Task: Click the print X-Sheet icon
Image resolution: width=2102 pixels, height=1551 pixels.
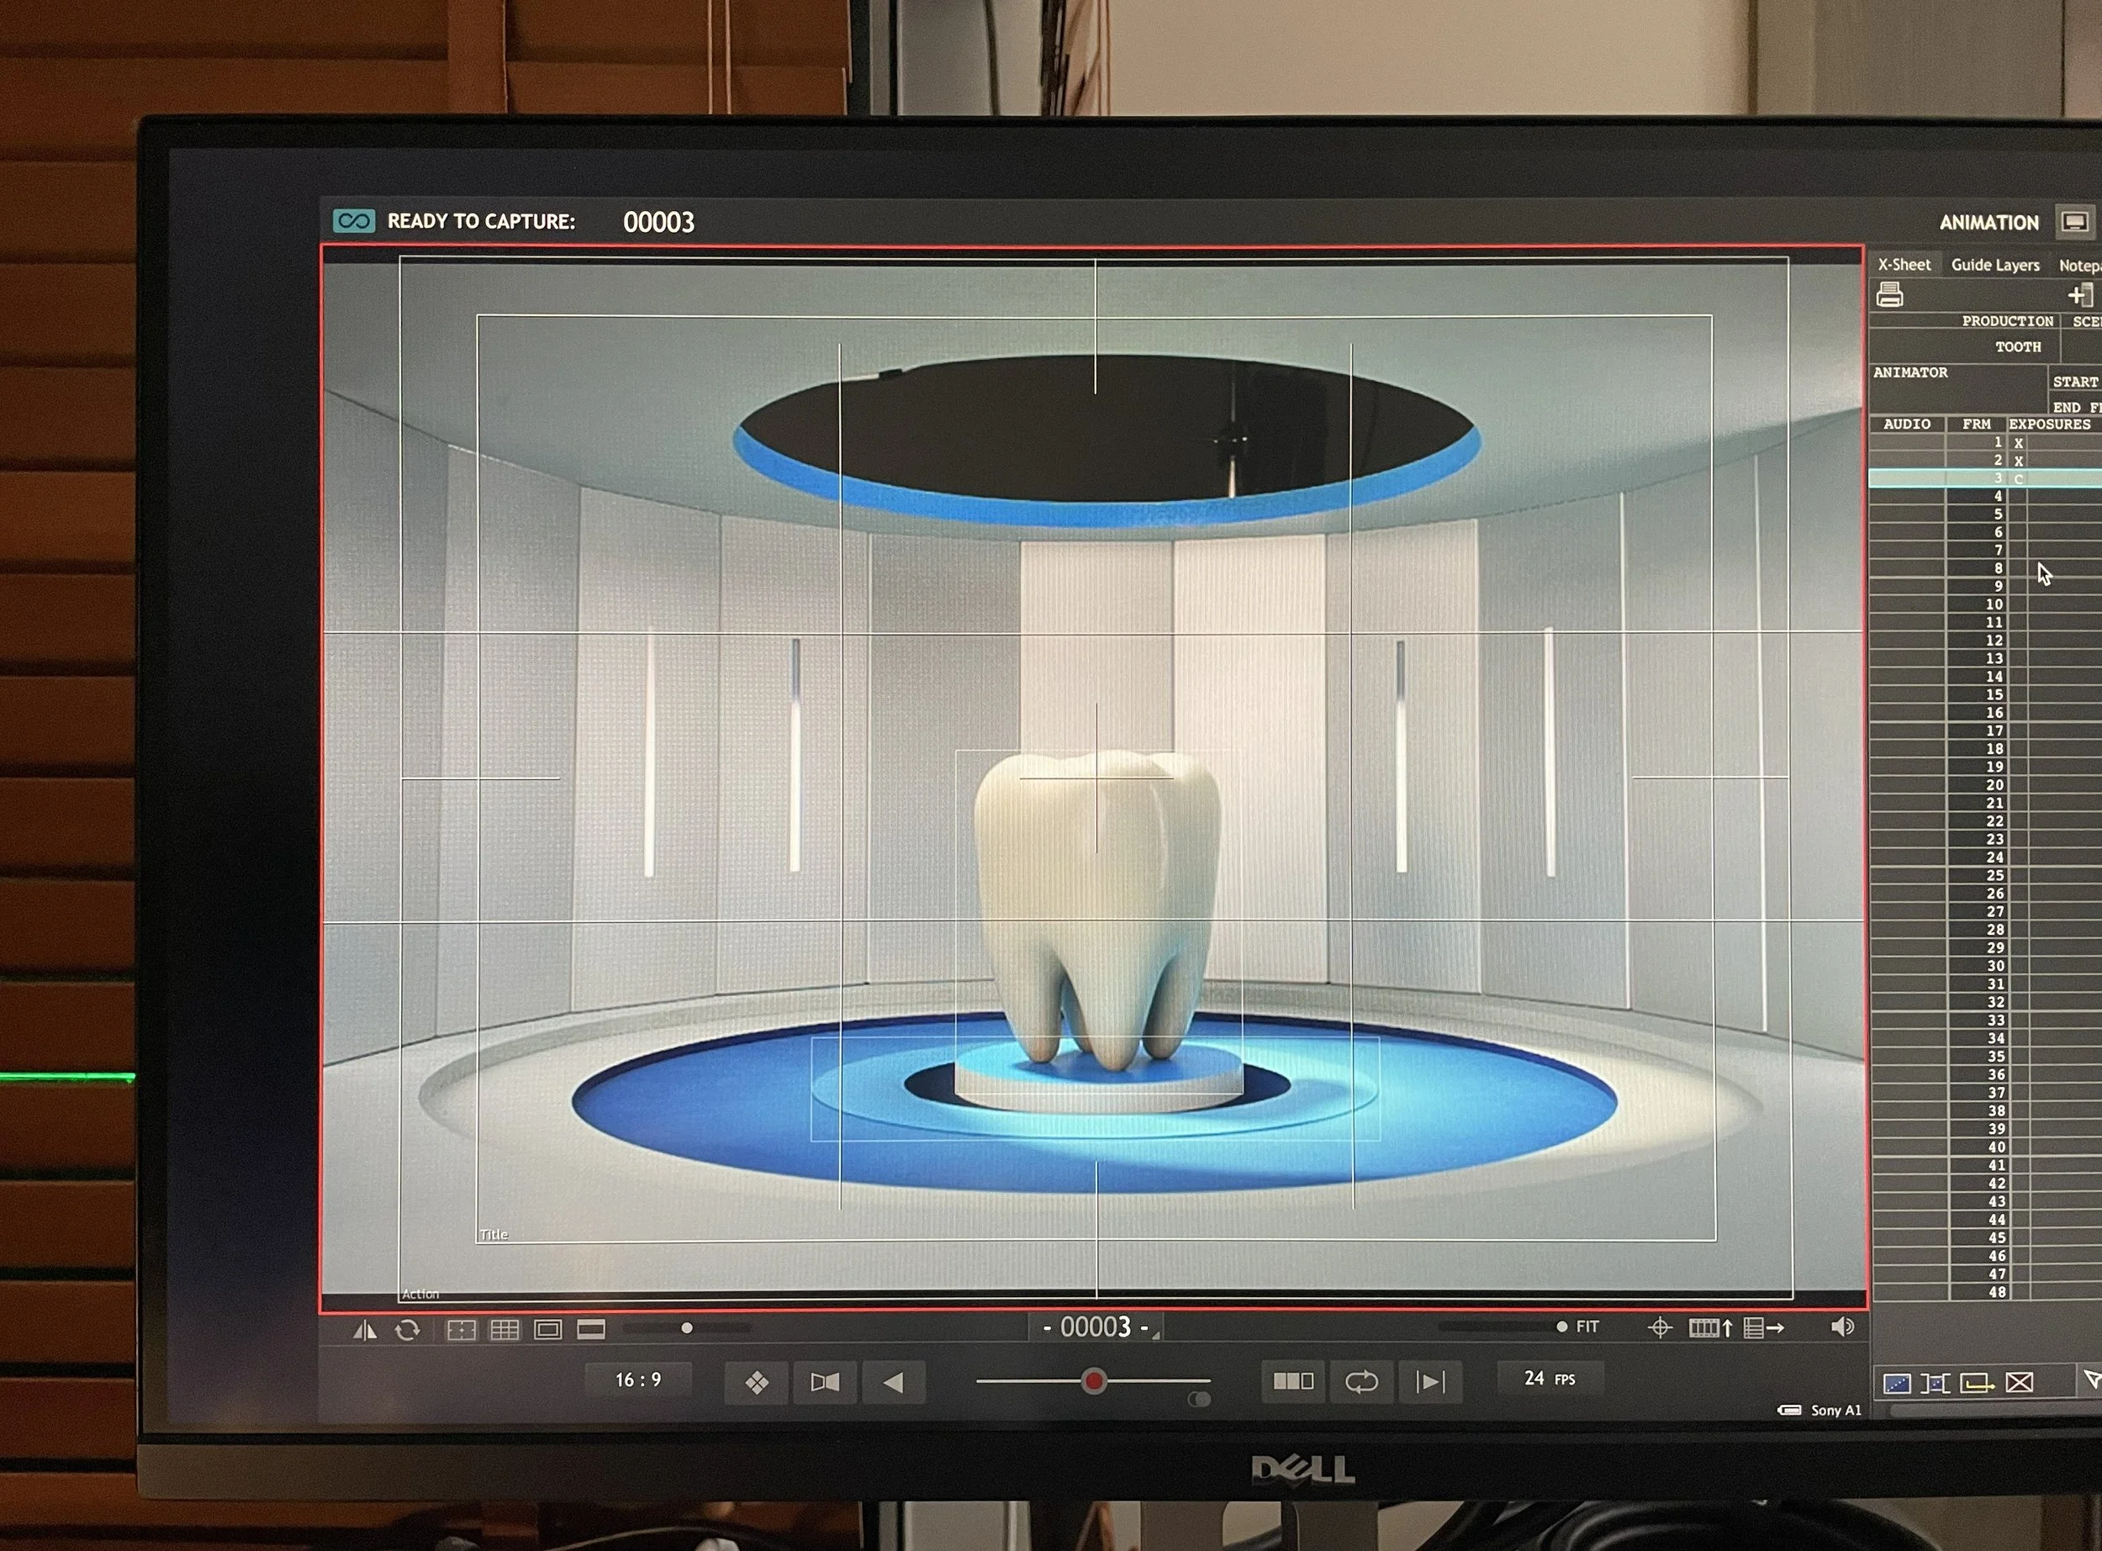Action: [x=1890, y=296]
